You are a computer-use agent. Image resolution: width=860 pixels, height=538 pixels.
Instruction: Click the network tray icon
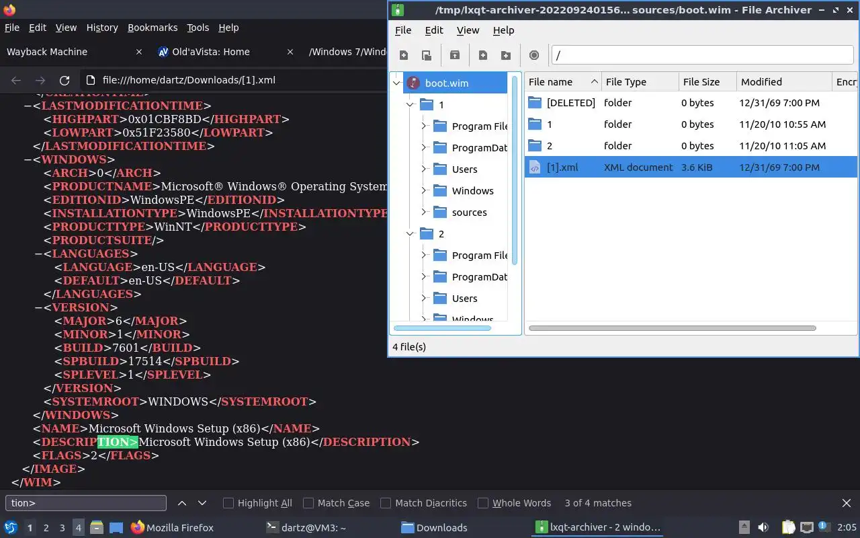pos(807,527)
